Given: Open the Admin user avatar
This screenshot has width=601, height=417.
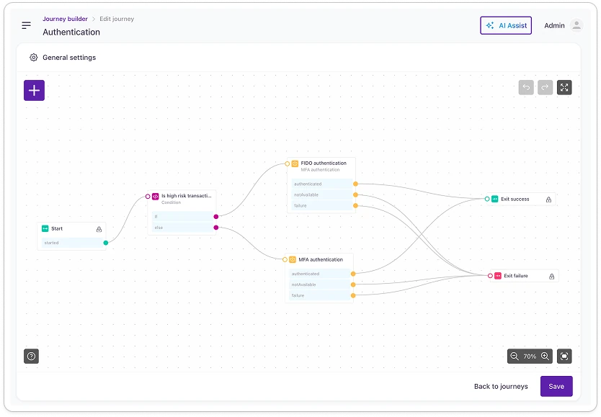Looking at the screenshot, I should click(x=576, y=25).
